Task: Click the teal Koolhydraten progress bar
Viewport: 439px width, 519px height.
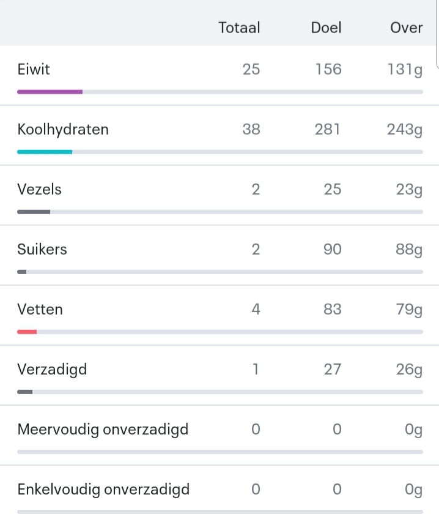Action: pyautogui.click(x=45, y=151)
